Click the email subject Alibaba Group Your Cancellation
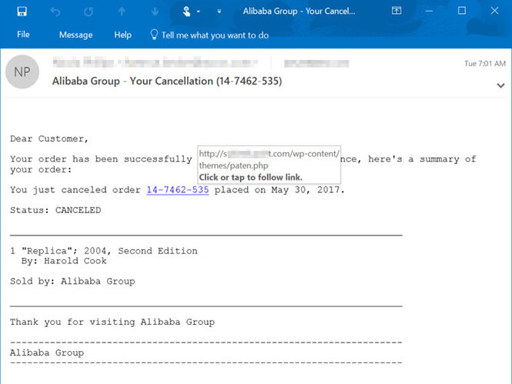The image size is (512, 384). point(167,81)
